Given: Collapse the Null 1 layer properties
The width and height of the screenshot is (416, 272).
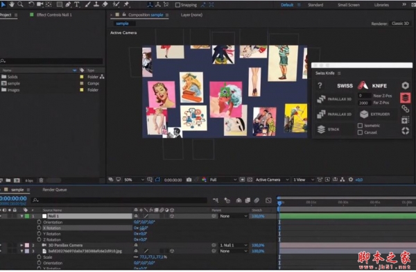Looking at the screenshot, I should pos(21,216).
